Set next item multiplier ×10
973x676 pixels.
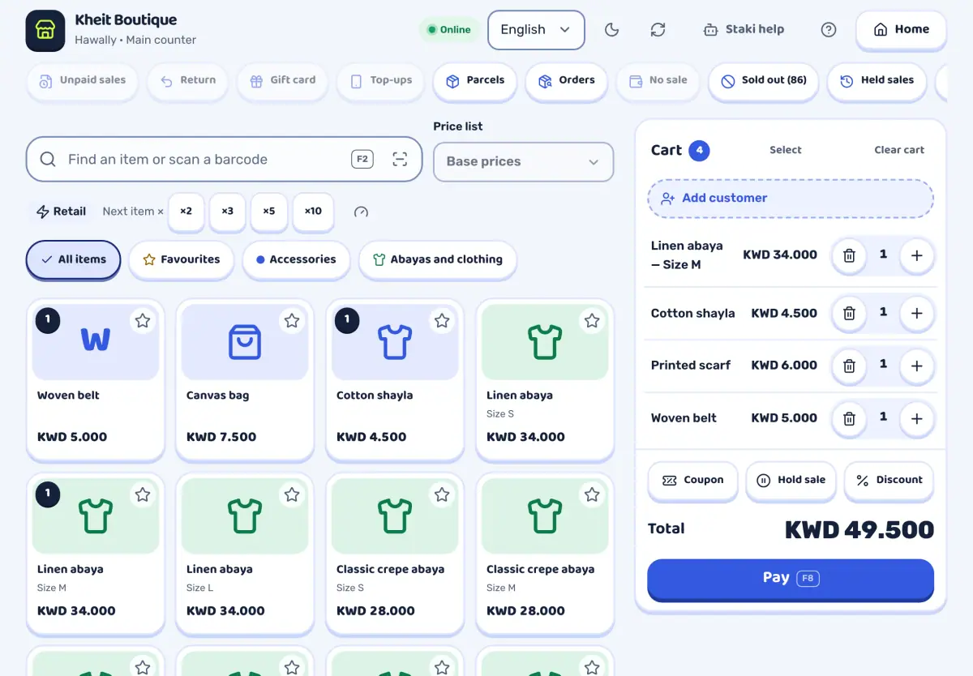[313, 212]
